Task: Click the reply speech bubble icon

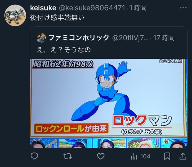Action: 34,156
